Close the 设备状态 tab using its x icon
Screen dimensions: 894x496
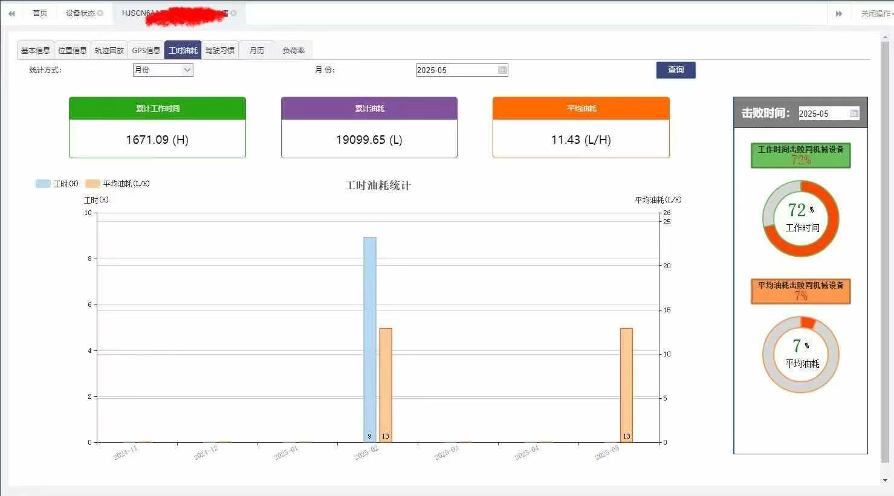click(100, 13)
